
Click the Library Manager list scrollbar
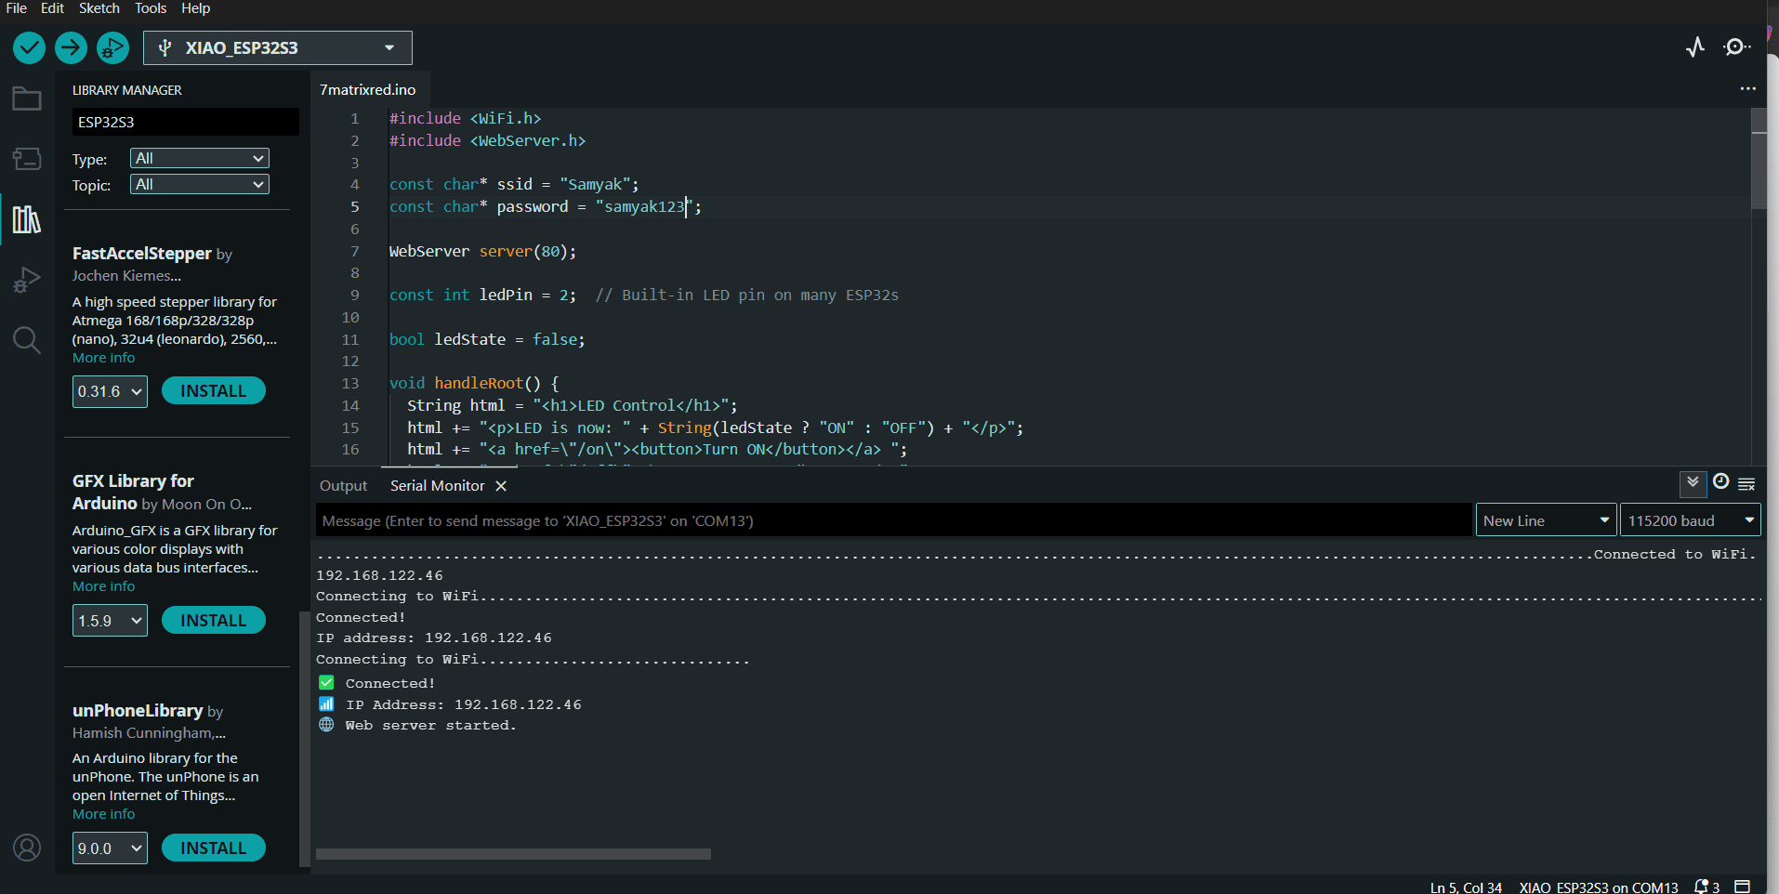(304, 739)
